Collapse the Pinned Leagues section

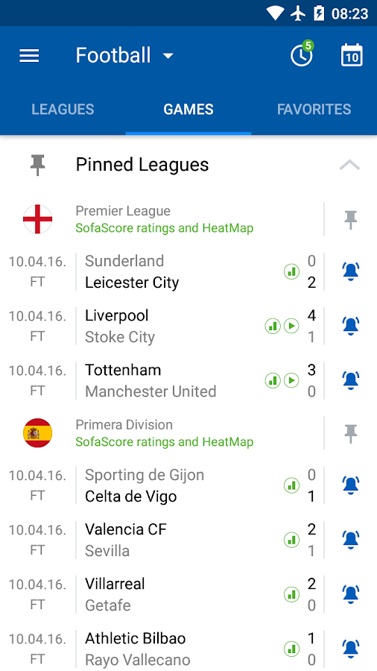[349, 166]
